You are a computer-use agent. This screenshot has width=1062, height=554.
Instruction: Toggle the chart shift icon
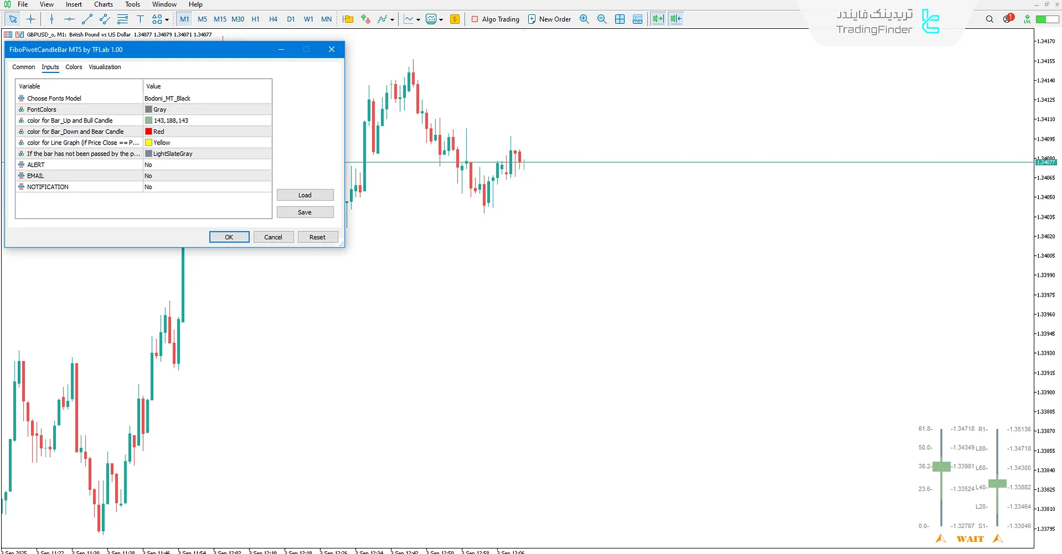pyautogui.click(x=675, y=19)
